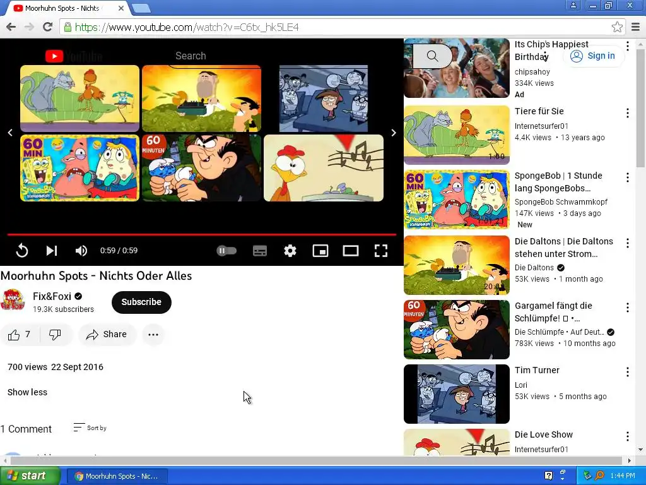Open the comments Sort by dropdown

[90, 428]
